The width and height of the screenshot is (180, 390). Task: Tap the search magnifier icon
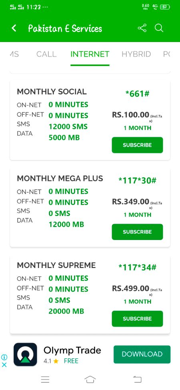point(159,28)
